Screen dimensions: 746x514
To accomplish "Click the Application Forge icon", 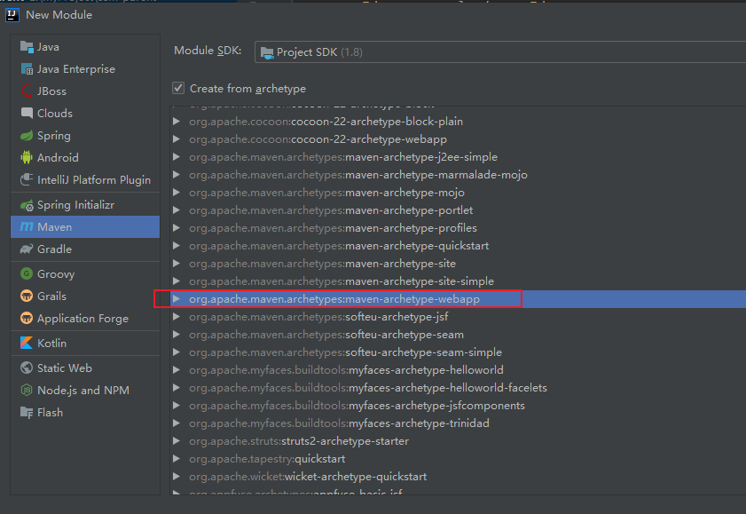I will click(27, 318).
